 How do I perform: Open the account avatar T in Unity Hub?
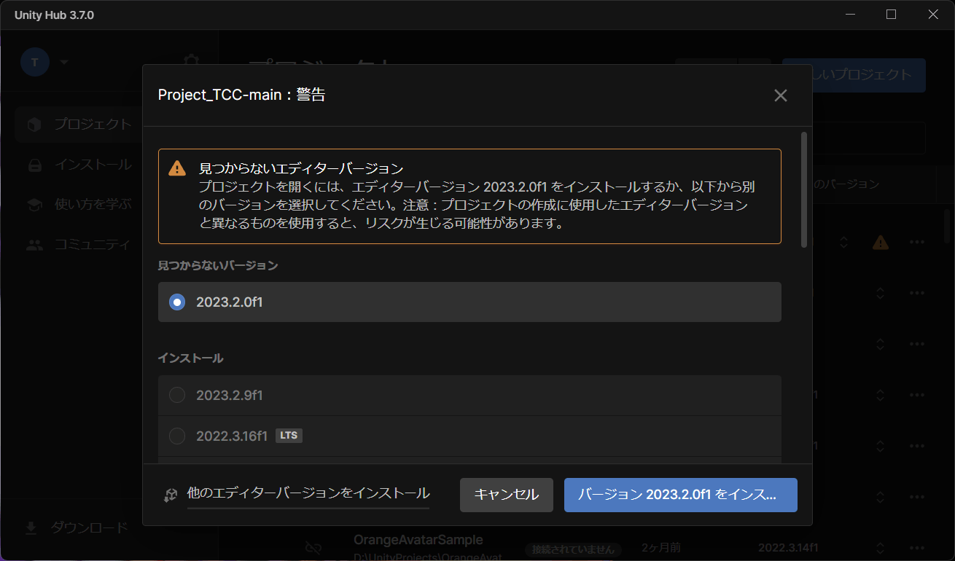35,62
